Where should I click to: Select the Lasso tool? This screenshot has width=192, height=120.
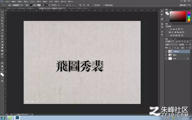point(2,18)
